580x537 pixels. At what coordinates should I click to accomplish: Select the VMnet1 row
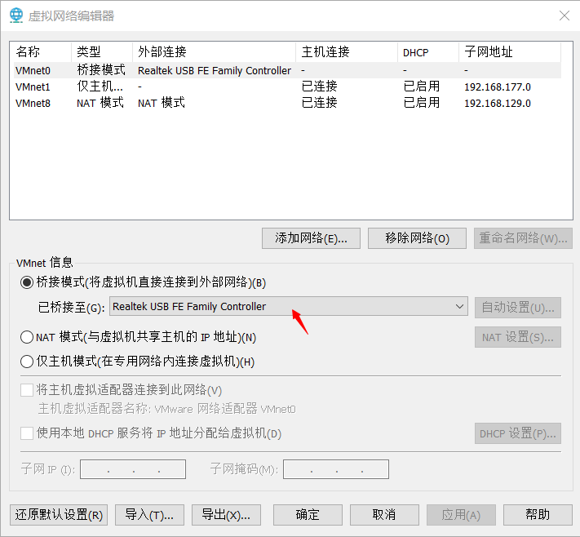(287, 87)
